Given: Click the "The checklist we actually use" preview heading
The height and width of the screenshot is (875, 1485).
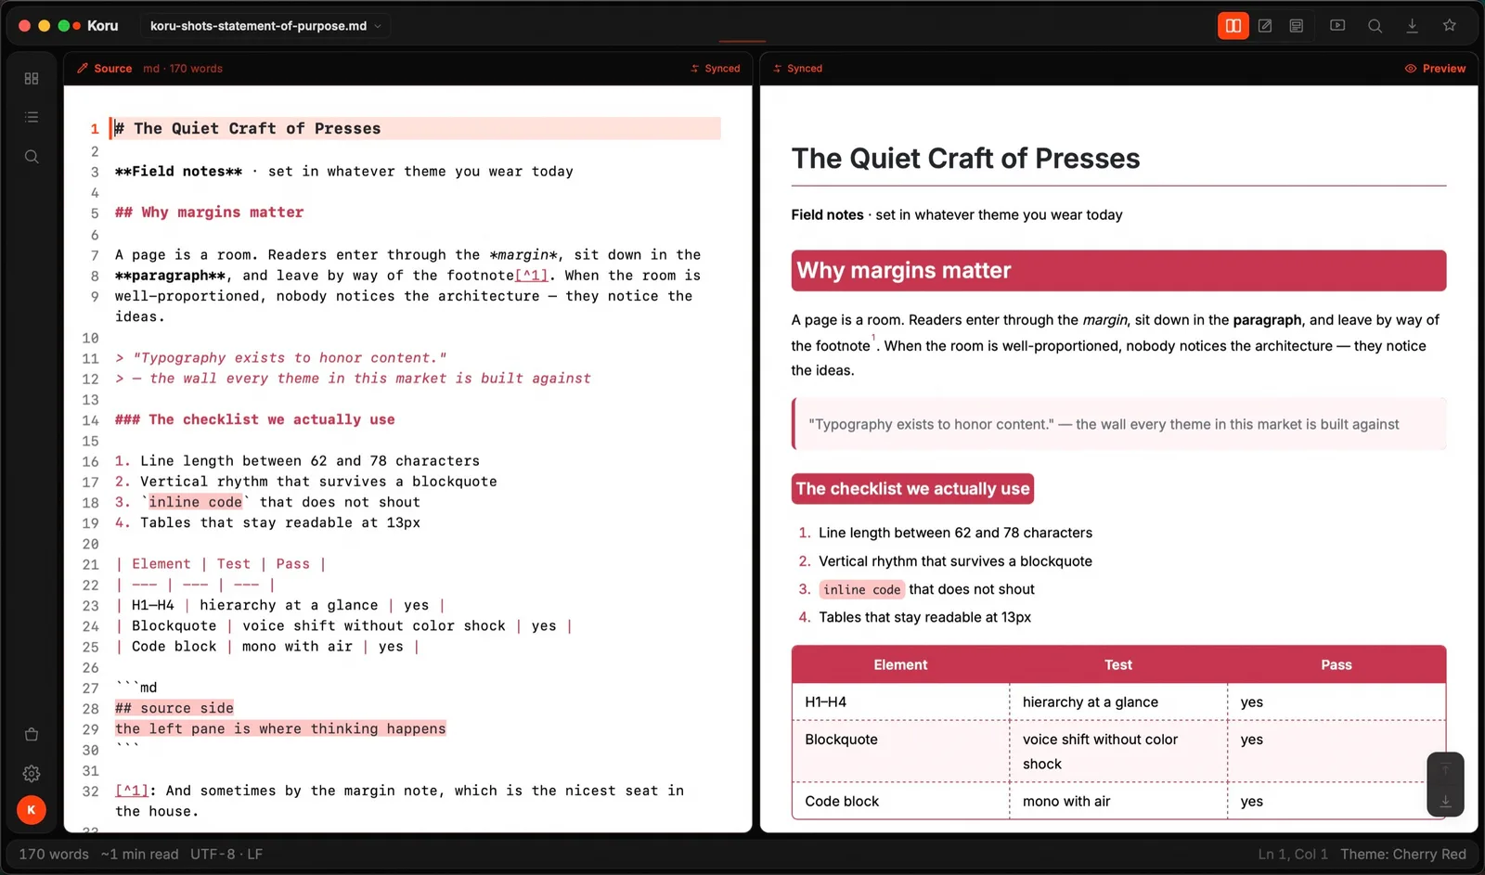Looking at the screenshot, I should (912, 489).
